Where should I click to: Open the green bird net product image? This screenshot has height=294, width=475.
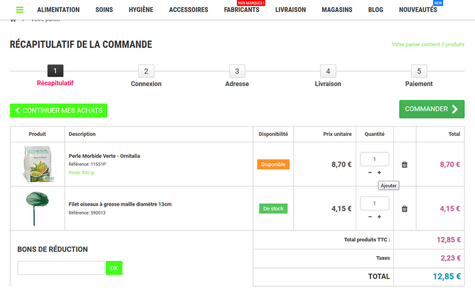click(x=37, y=208)
